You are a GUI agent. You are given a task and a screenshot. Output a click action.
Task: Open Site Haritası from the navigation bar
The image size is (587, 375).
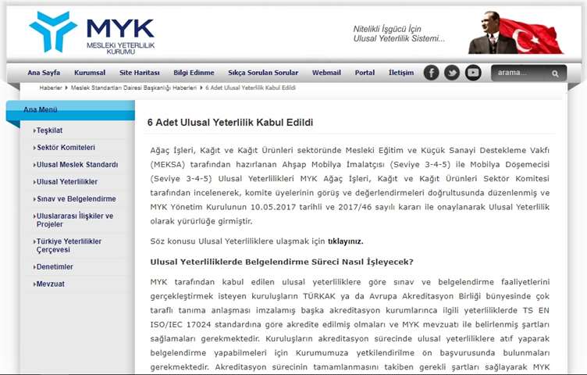click(x=139, y=73)
